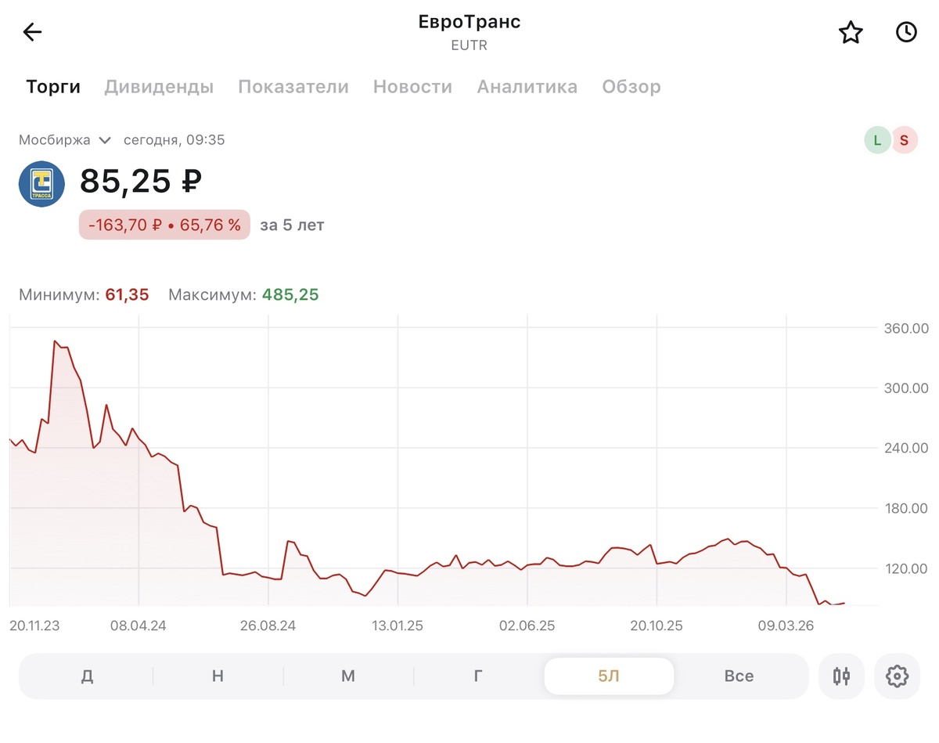Open the Новости tab

pos(412,87)
